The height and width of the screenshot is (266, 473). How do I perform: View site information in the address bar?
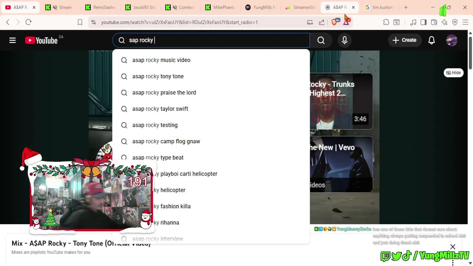click(x=93, y=22)
